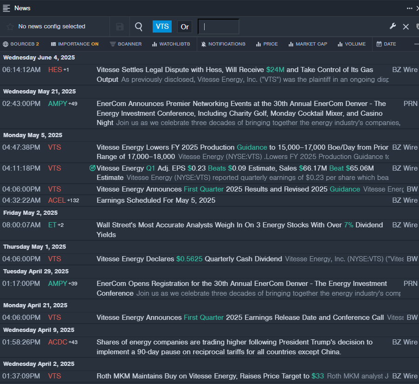This screenshot has width=419, height=384.
Task: Click the BZ Wire label on the 06:14:12AM row
Action: point(405,70)
